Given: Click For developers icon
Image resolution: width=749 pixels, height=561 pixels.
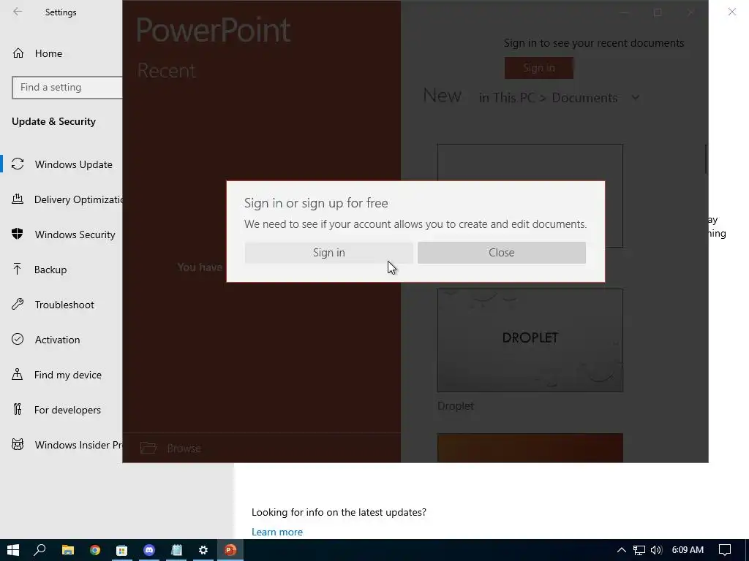Looking at the screenshot, I should [18, 409].
